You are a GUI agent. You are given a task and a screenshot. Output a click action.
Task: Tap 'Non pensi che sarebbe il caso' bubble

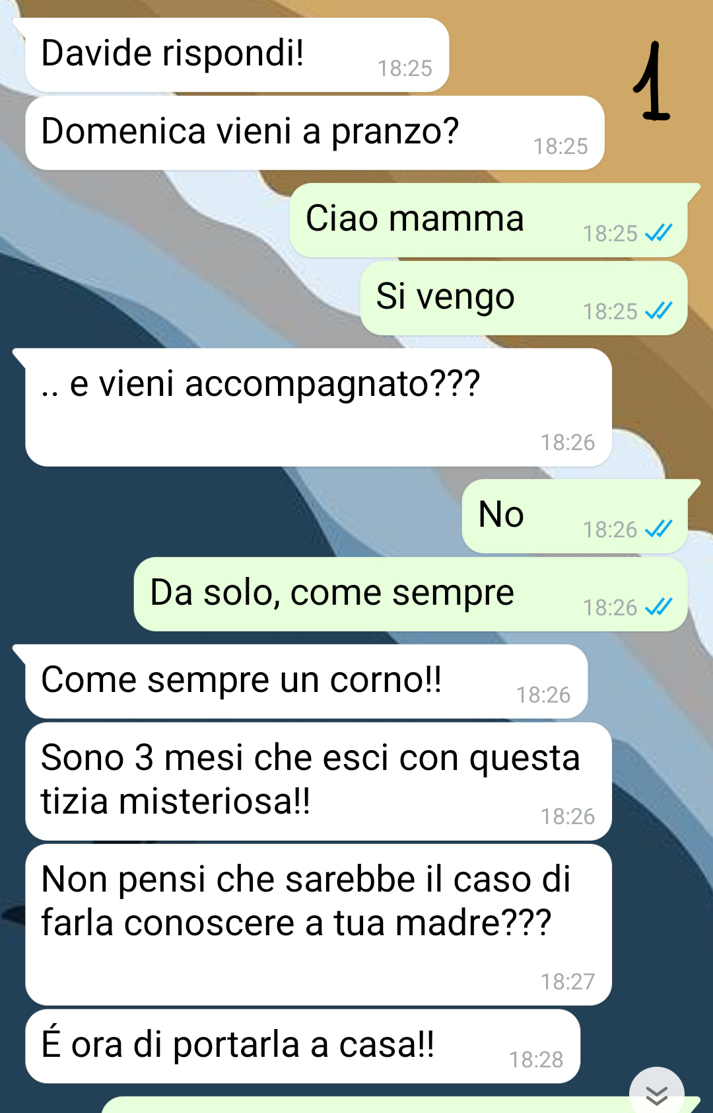318,925
